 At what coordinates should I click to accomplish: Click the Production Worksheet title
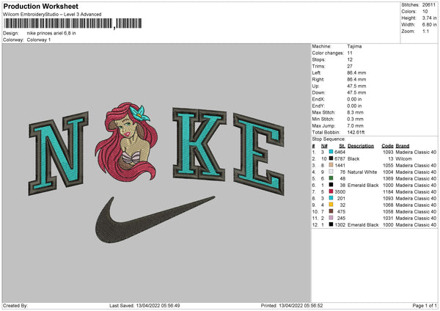click(40, 6)
